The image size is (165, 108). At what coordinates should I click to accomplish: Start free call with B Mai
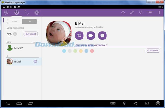[x=79, y=36]
